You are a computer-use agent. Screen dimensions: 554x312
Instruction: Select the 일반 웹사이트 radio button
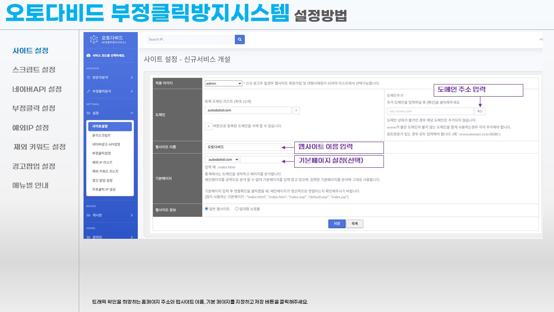(x=206, y=209)
